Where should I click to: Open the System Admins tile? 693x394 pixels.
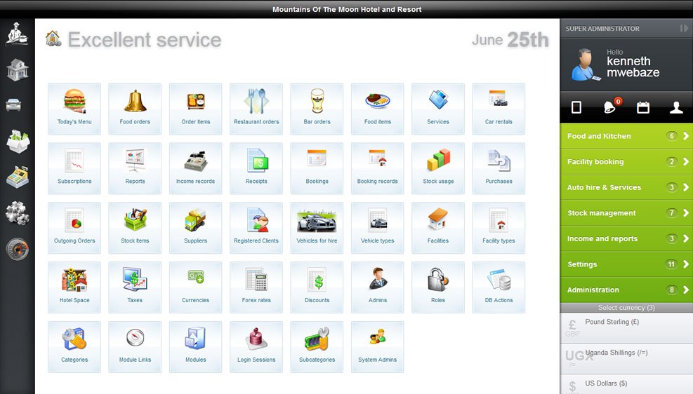tap(378, 347)
